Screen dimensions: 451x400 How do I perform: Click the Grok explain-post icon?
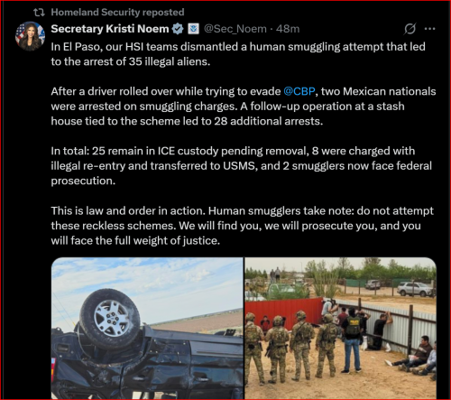[x=410, y=29]
